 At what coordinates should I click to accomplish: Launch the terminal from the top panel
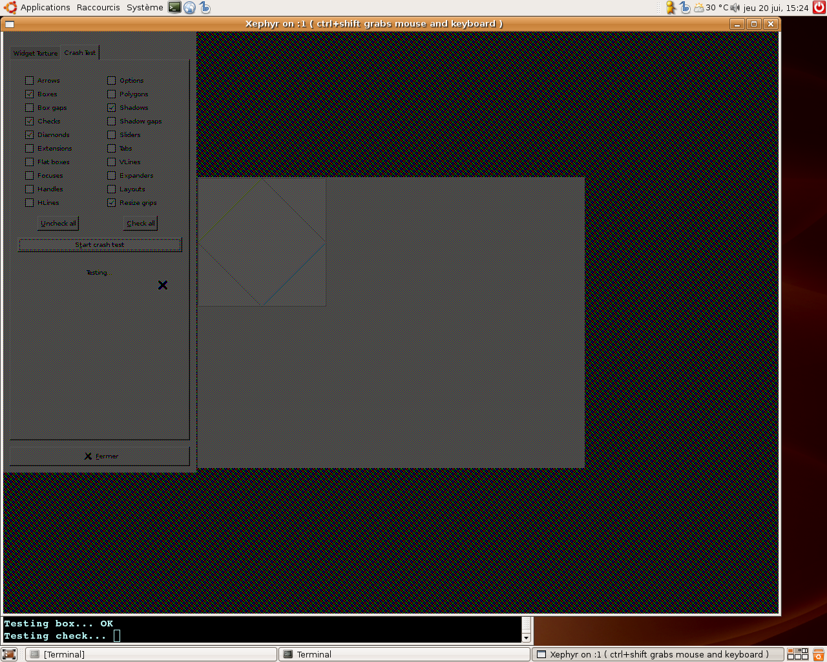(x=174, y=7)
